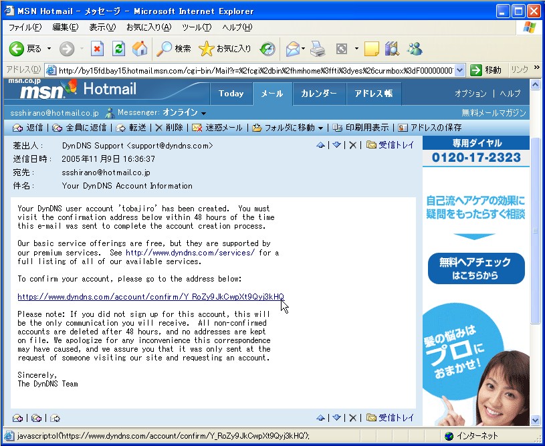The image size is (545, 446).
Task: Refresh the page with green arrows icon
Action: pyautogui.click(x=118, y=49)
